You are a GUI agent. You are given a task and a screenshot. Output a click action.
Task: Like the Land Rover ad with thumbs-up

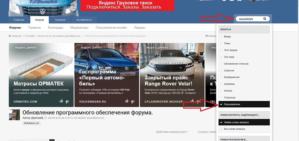[x=192, y=101]
